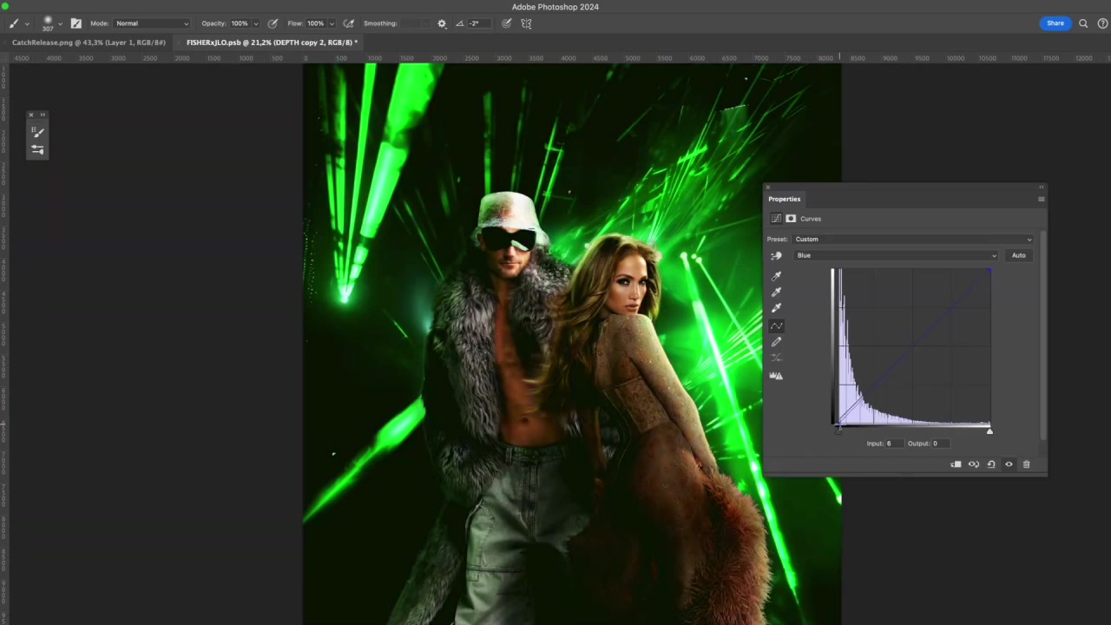Select the on-image adjustment hand tool

[x=776, y=256]
